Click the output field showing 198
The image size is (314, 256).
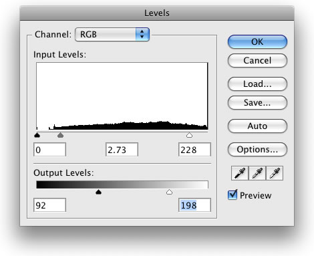click(x=194, y=205)
